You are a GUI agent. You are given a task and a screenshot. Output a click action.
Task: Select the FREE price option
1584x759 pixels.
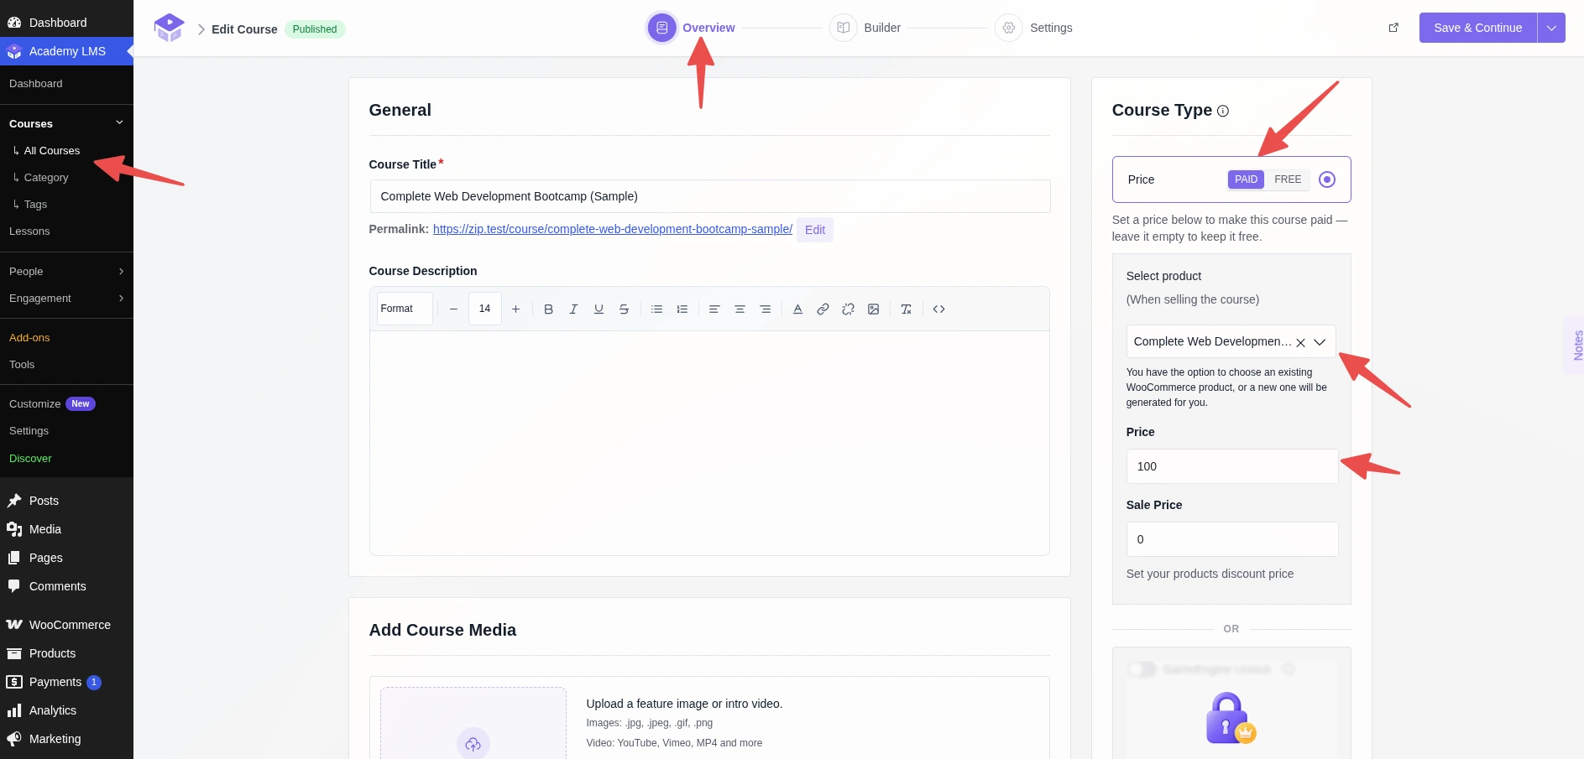tap(1287, 179)
